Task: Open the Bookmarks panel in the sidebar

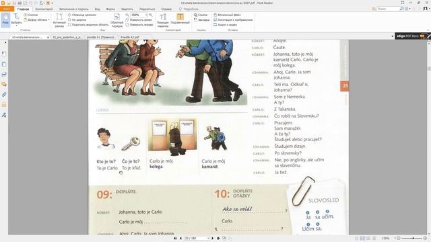Action: [x=4, y=54]
